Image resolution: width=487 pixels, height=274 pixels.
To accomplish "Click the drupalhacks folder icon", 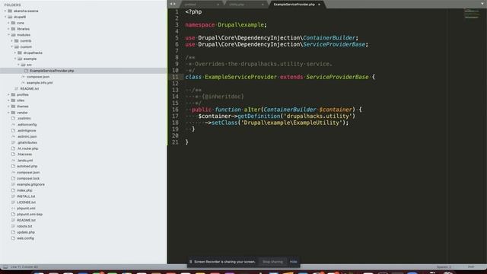I will [20, 53].
